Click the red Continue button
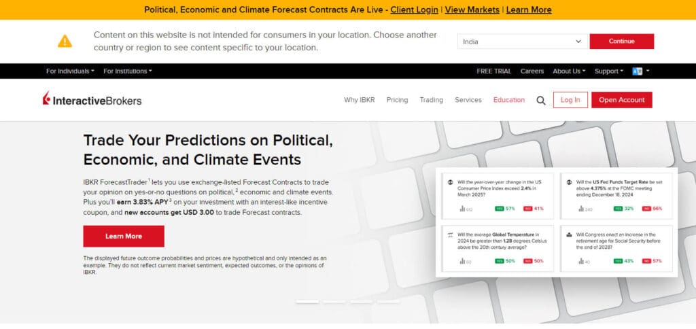Image resolution: width=696 pixels, height=329 pixels. tap(621, 41)
